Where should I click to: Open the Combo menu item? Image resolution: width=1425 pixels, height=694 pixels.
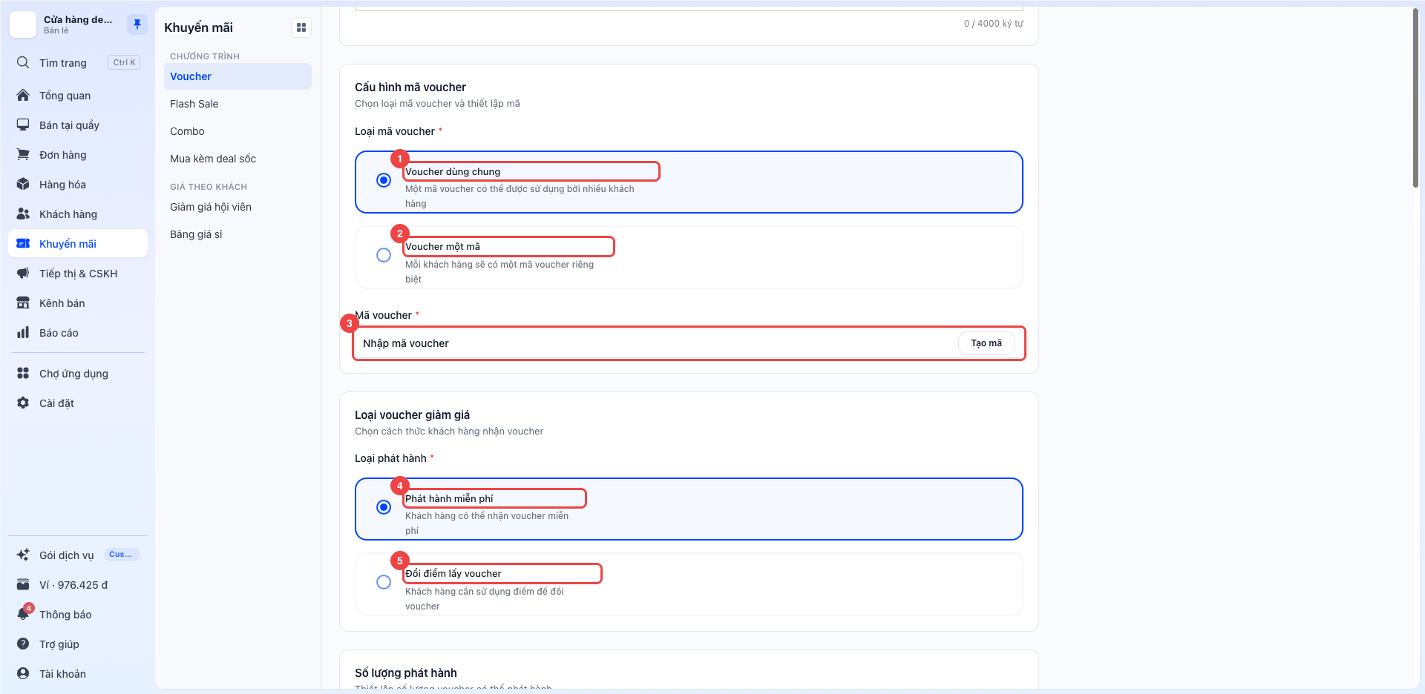click(237, 131)
